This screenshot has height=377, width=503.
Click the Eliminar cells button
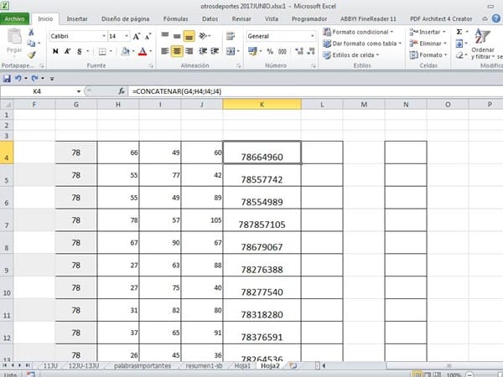[x=428, y=44]
